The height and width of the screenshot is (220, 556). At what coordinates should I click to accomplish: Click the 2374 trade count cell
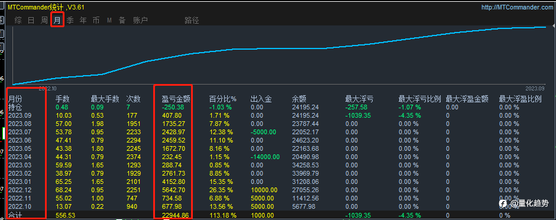click(134, 157)
